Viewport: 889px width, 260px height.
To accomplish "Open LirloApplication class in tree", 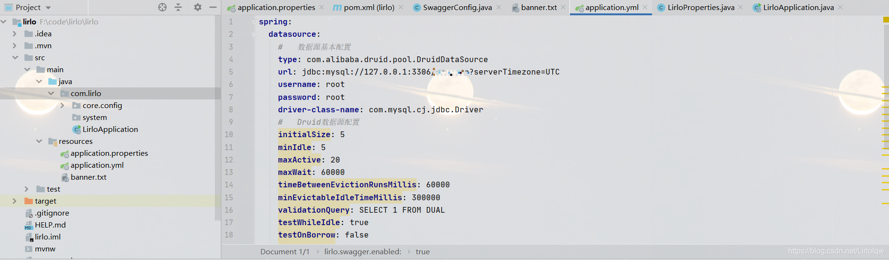I will [110, 129].
